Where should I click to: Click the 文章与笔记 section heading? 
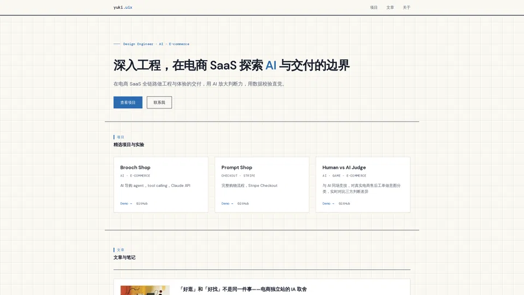pos(124,257)
